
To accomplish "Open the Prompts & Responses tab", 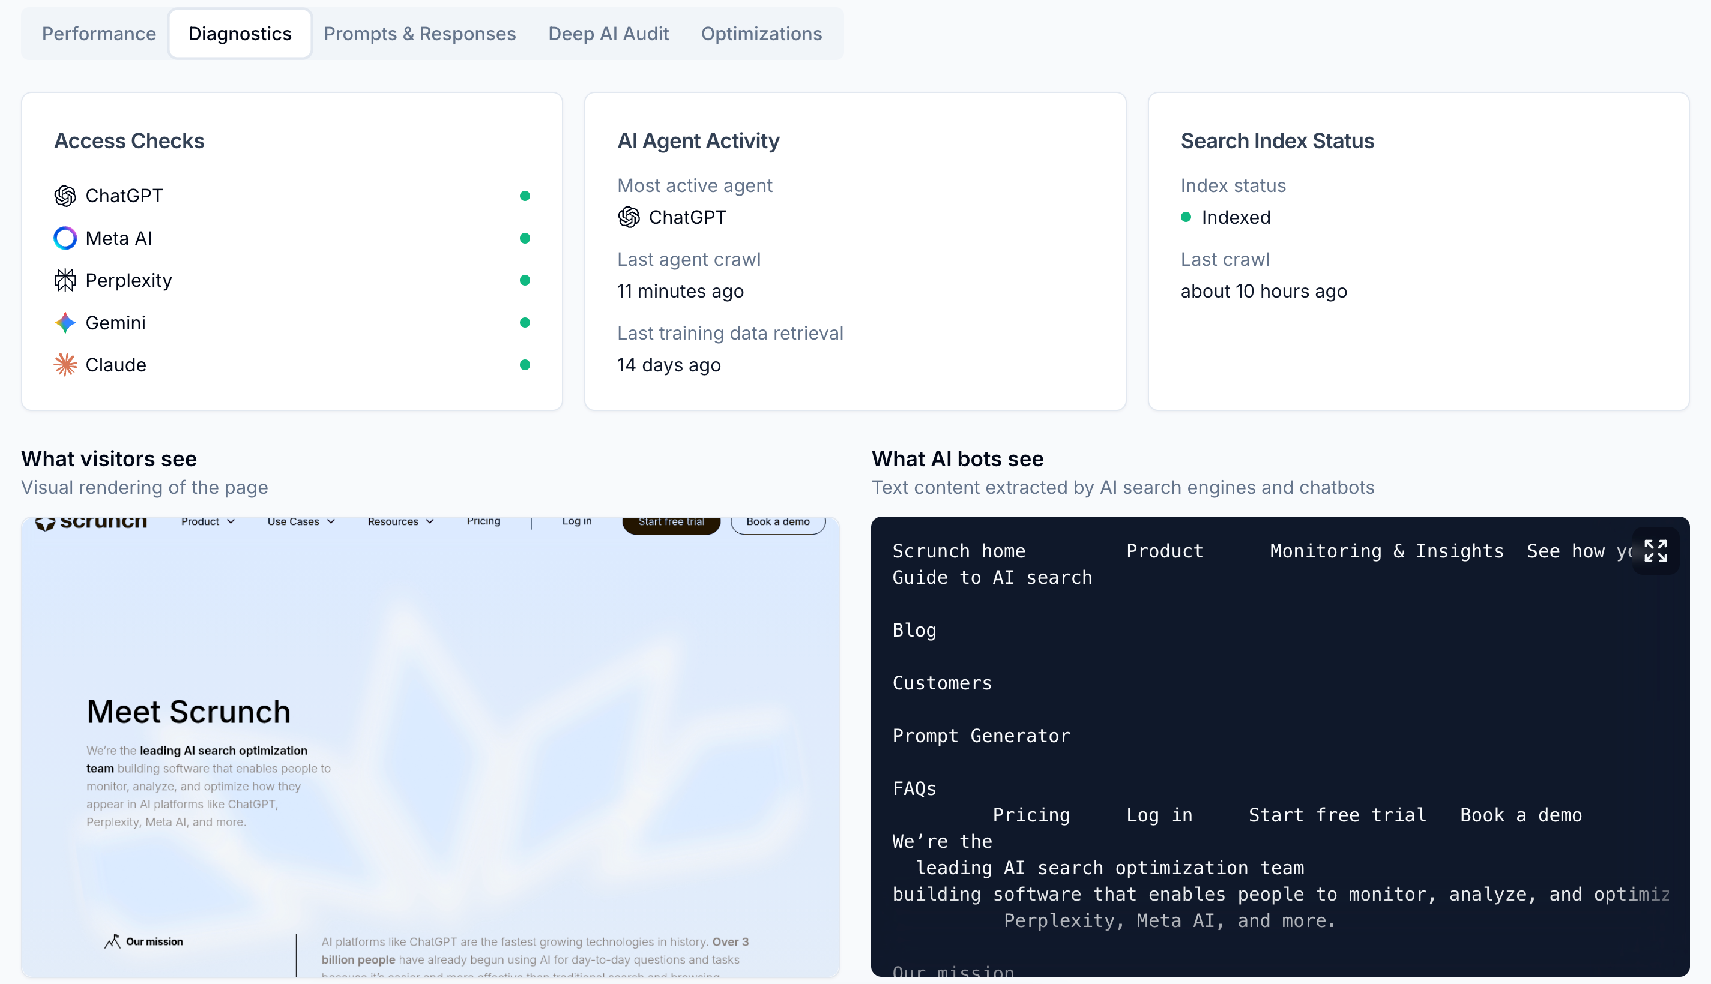I will [419, 34].
